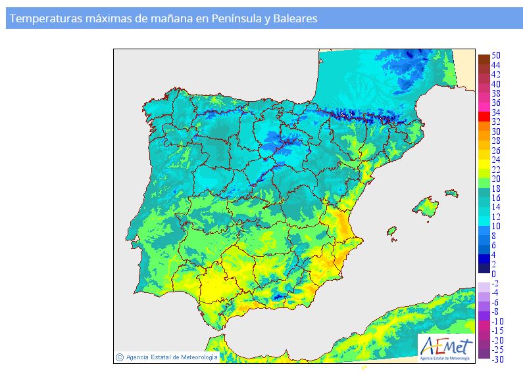Click the Agencia Estatal de Meteorología copyright text
Viewport: 523px width, 379px height.
(171, 357)
